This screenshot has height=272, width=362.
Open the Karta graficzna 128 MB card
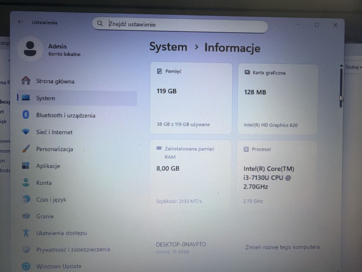[x=278, y=99]
